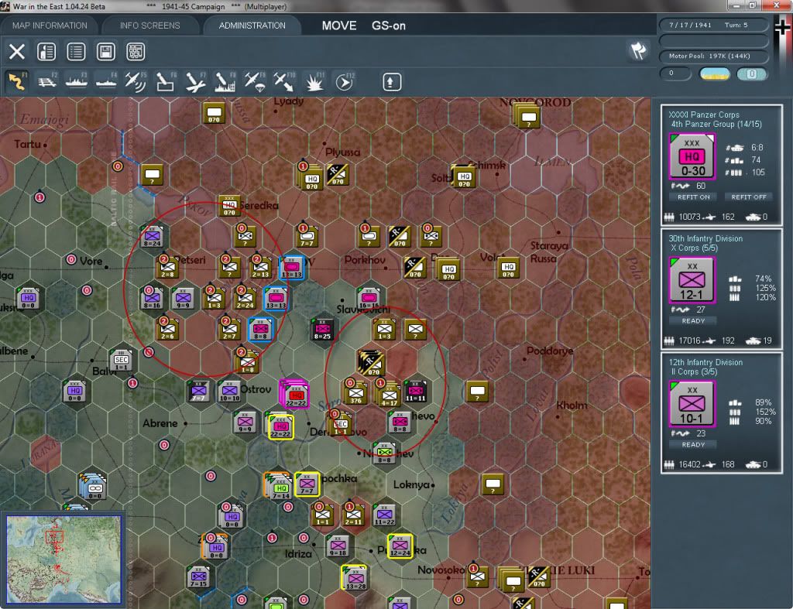
Task: Toggle the light blue 0 indicator button
Action: tap(751, 74)
